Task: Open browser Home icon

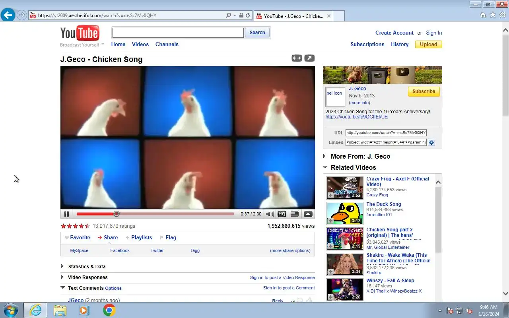Action: click(x=483, y=15)
